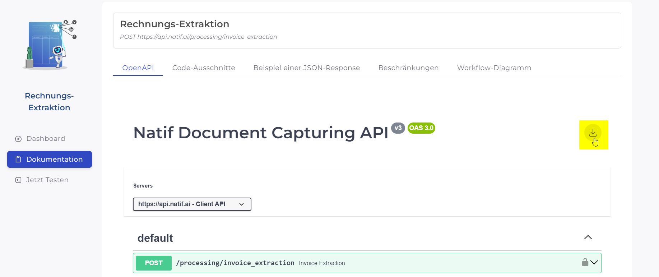Click the Invoice Extraction description text
Viewport: 659px width, 277px height.
322,263
